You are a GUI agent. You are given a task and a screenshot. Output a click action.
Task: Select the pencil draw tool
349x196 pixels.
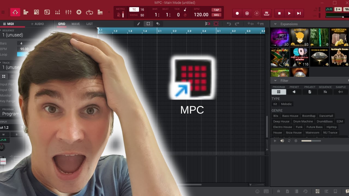[x=139, y=24]
